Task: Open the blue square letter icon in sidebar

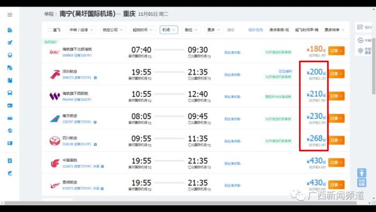Action: pyautogui.click(x=10, y=161)
